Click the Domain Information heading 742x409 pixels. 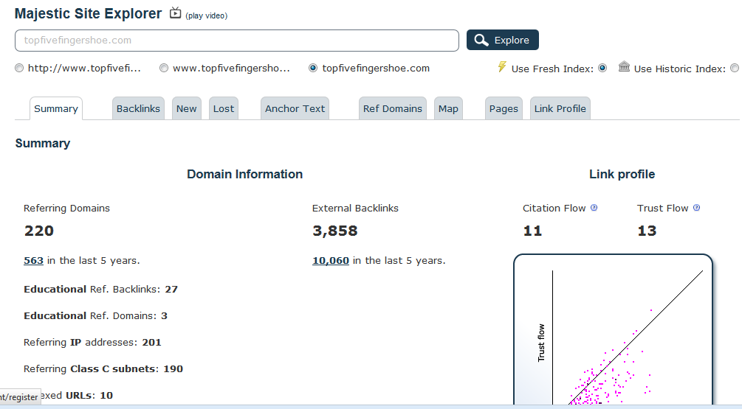click(x=244, y=174)
